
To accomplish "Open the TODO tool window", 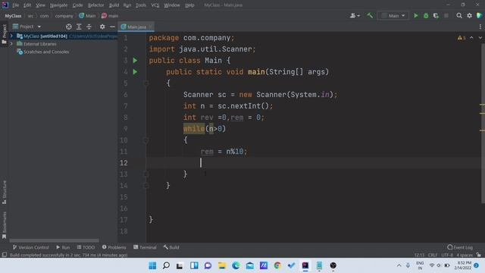I will pyautogui.click(x=86, y=247).
